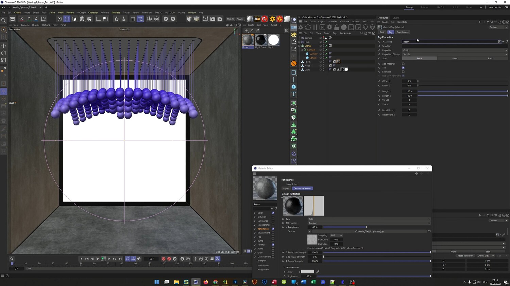
Task: Enable the Diffusion channel checkbox
Action: pos(273,217)
